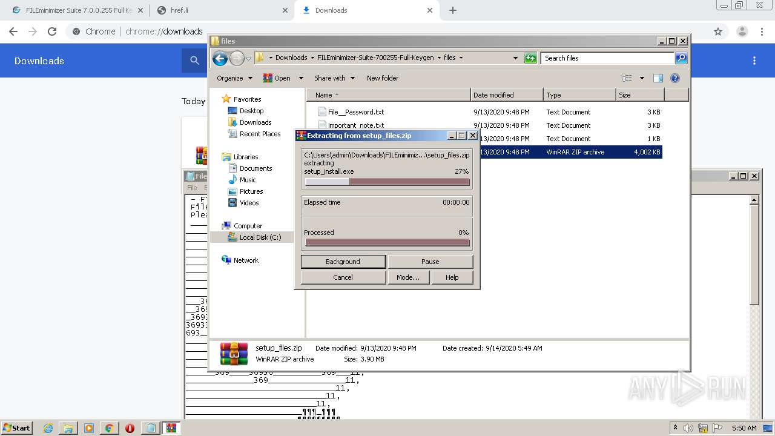Sort by the Name column header
The height and width of the screenshot is (436, 775).
pos(389,95)
